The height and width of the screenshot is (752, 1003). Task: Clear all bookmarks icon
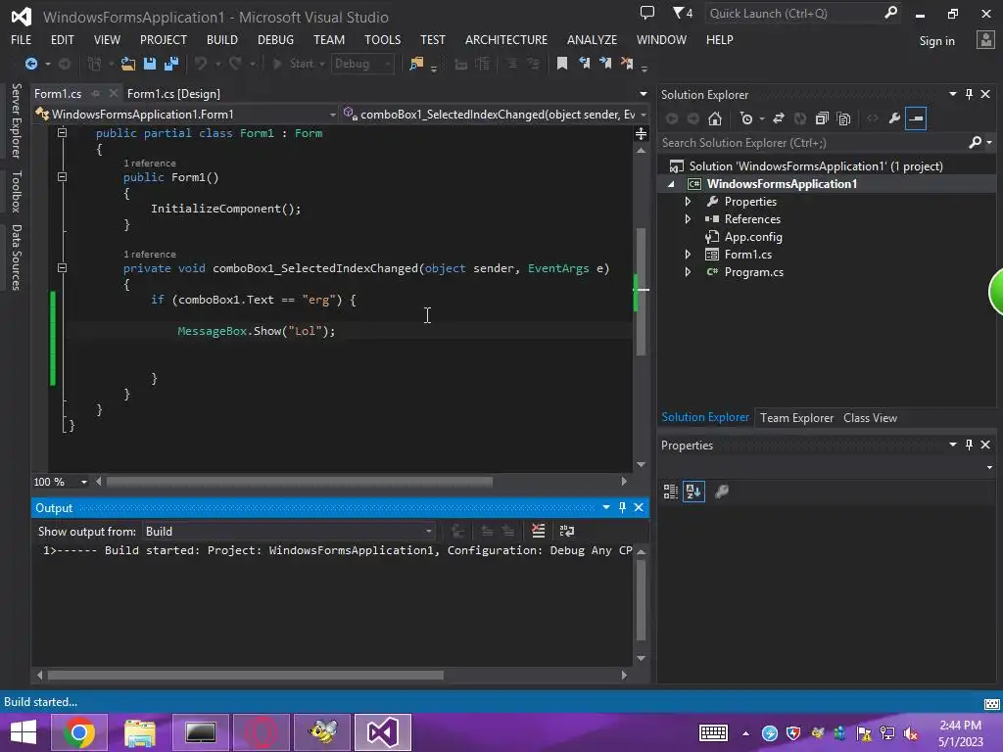(x=627, y=63)
